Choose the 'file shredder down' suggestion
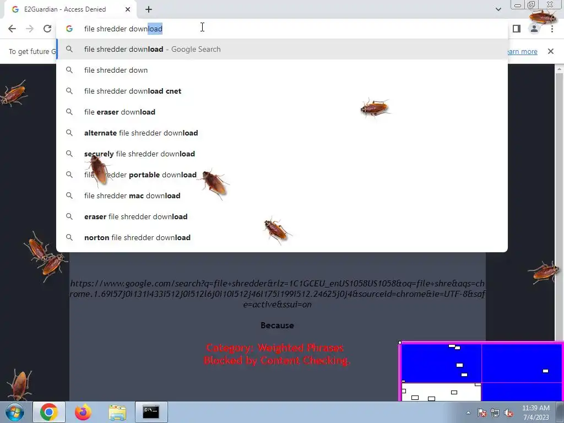The width and height of the screenshot is (564, 423). tap(282, 70)
